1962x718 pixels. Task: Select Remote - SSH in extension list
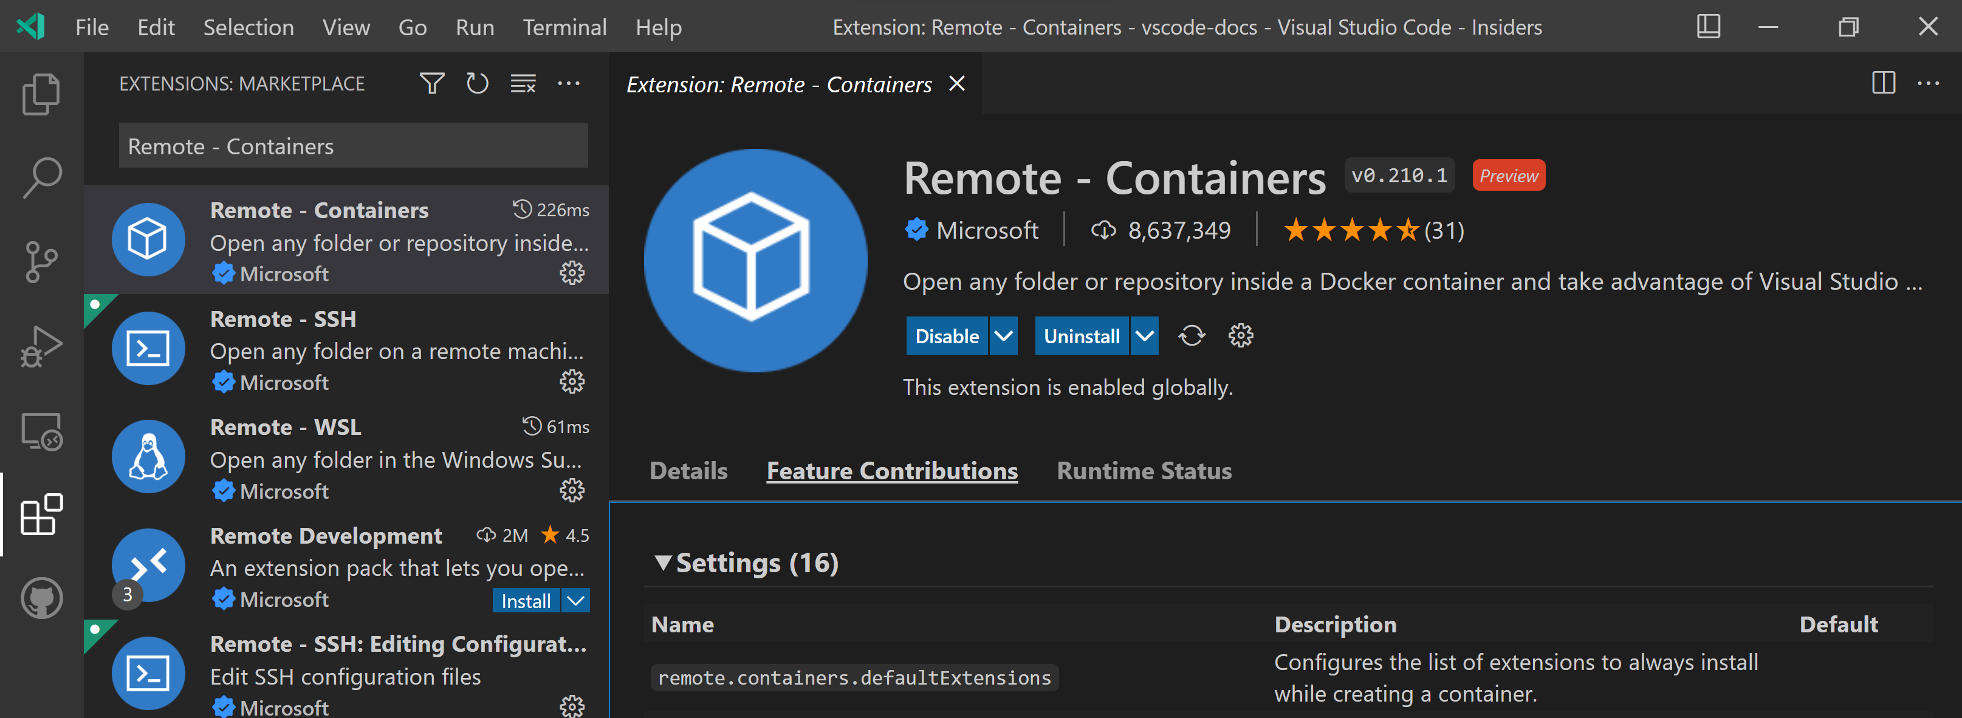point(346,349)
